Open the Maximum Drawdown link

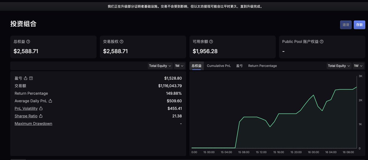(x=33, y=124)
